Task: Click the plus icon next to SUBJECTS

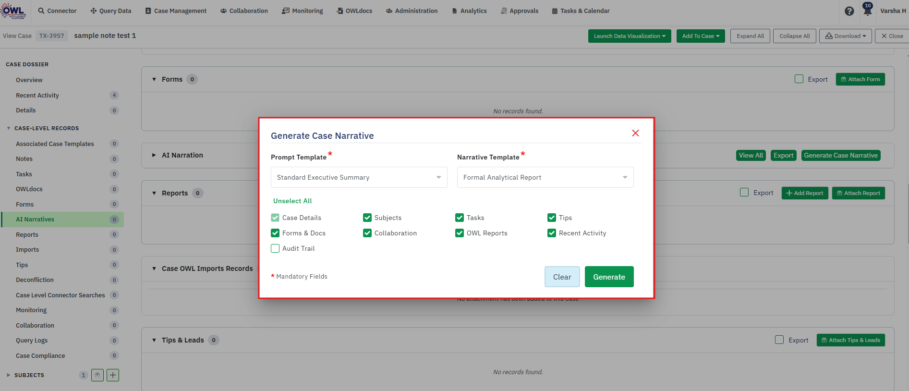Action: pyautogui.click(x=113, y=375)
